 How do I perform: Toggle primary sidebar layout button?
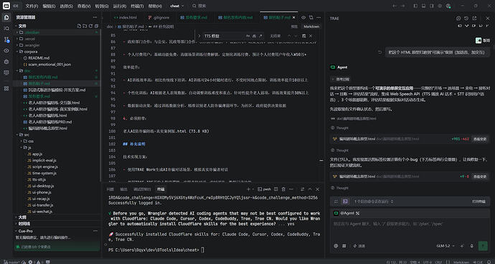coord(415,6)
